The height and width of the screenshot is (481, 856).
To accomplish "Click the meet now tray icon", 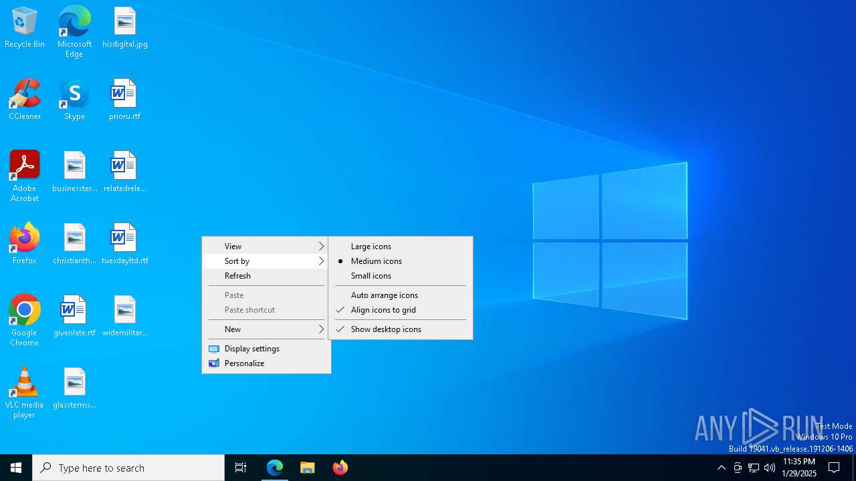I will (x=738, y=468).
